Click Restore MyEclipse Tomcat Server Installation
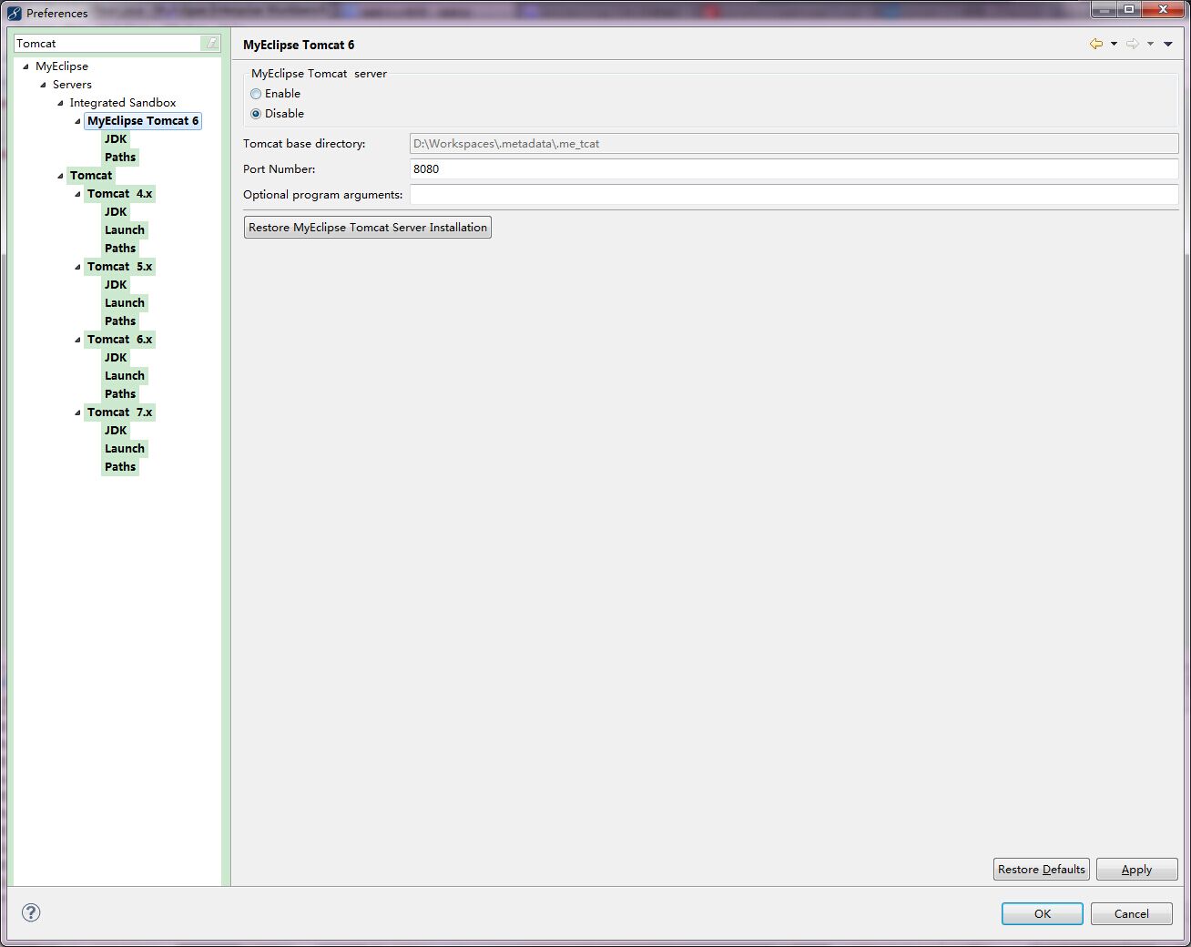Screen dimensions: 1191x947 pyautogui.click(x=368, y=227)
